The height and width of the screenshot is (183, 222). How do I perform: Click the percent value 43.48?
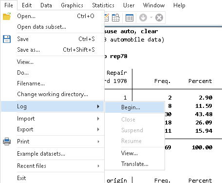point(204,114)
